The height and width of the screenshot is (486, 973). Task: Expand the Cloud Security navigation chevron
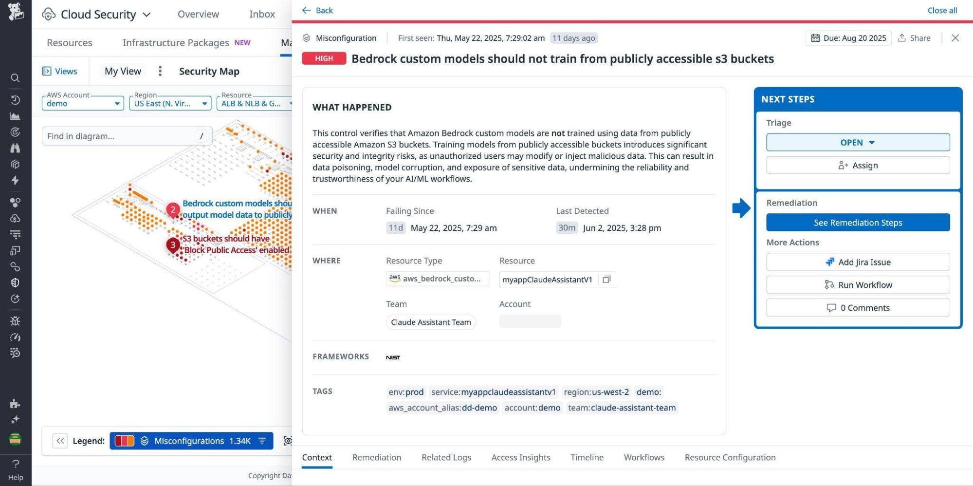[x=147, y=15]
